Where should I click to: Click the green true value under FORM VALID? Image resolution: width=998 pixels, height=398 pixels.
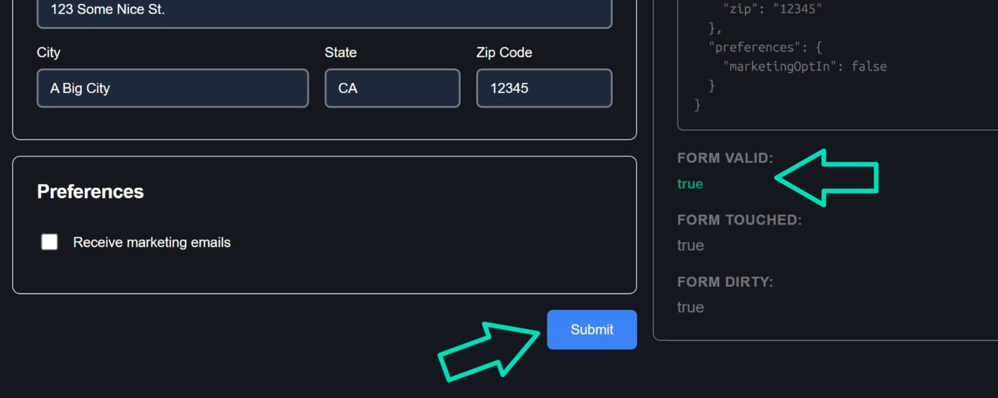click(690, 184)
